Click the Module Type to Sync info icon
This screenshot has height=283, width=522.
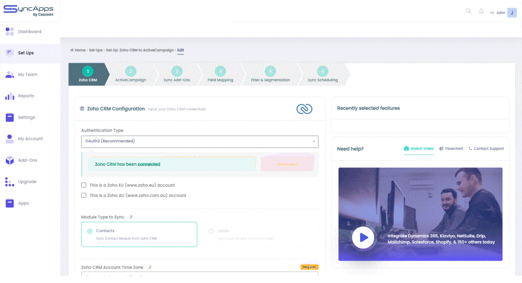131,217
